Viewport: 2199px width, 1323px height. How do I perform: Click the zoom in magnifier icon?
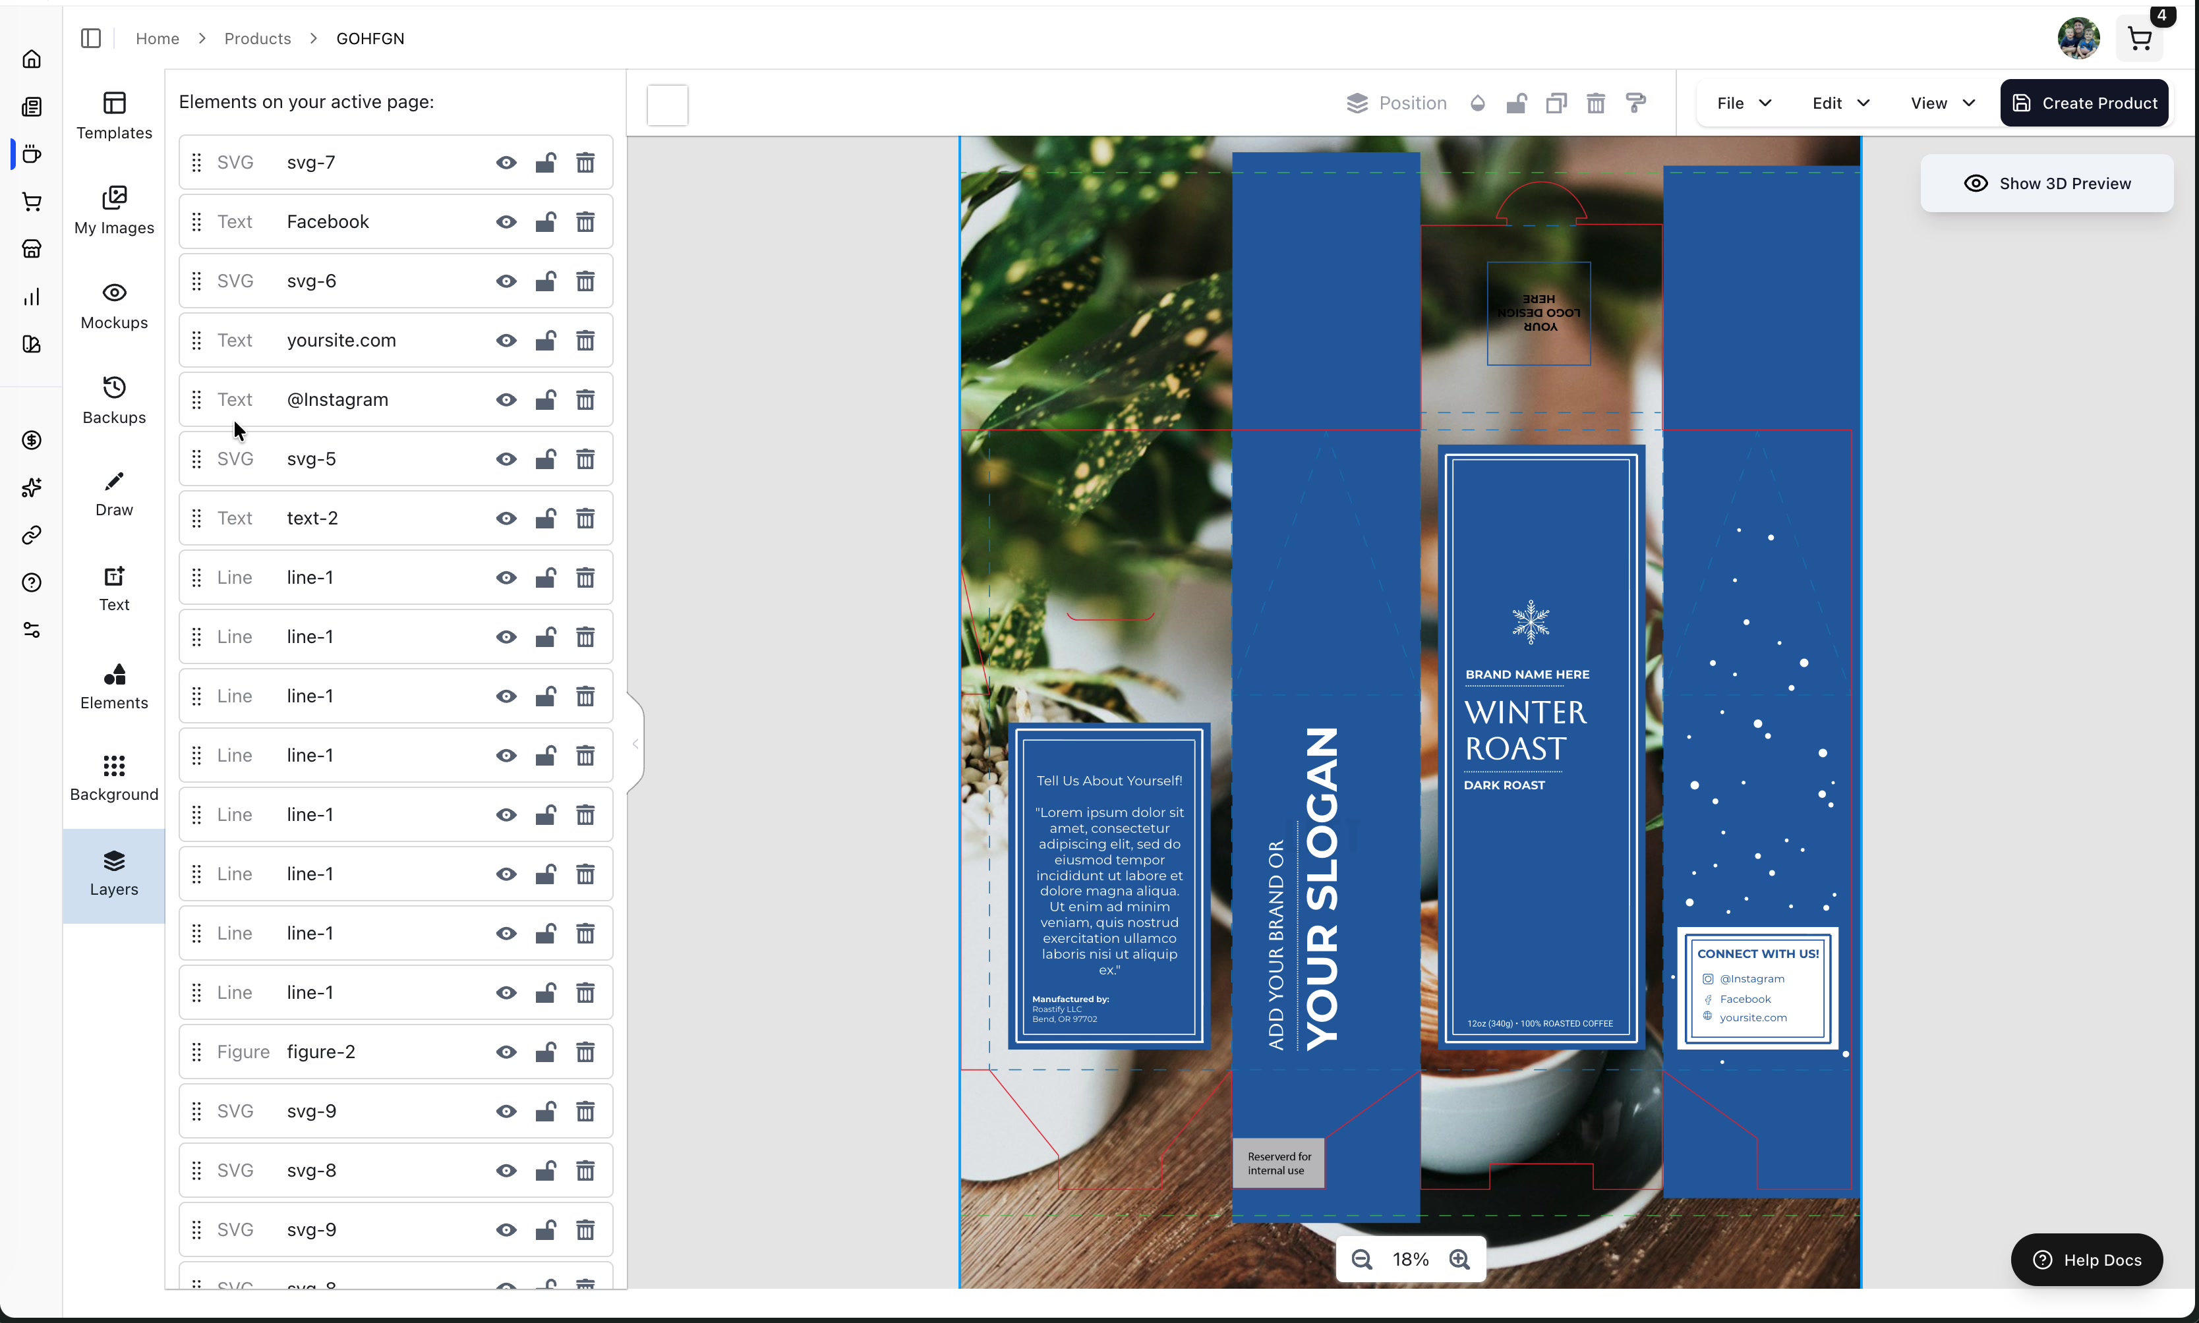(x=1460, y=1260)
